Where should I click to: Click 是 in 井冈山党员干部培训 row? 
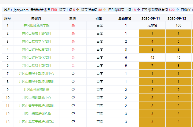(x=73, y=66)
